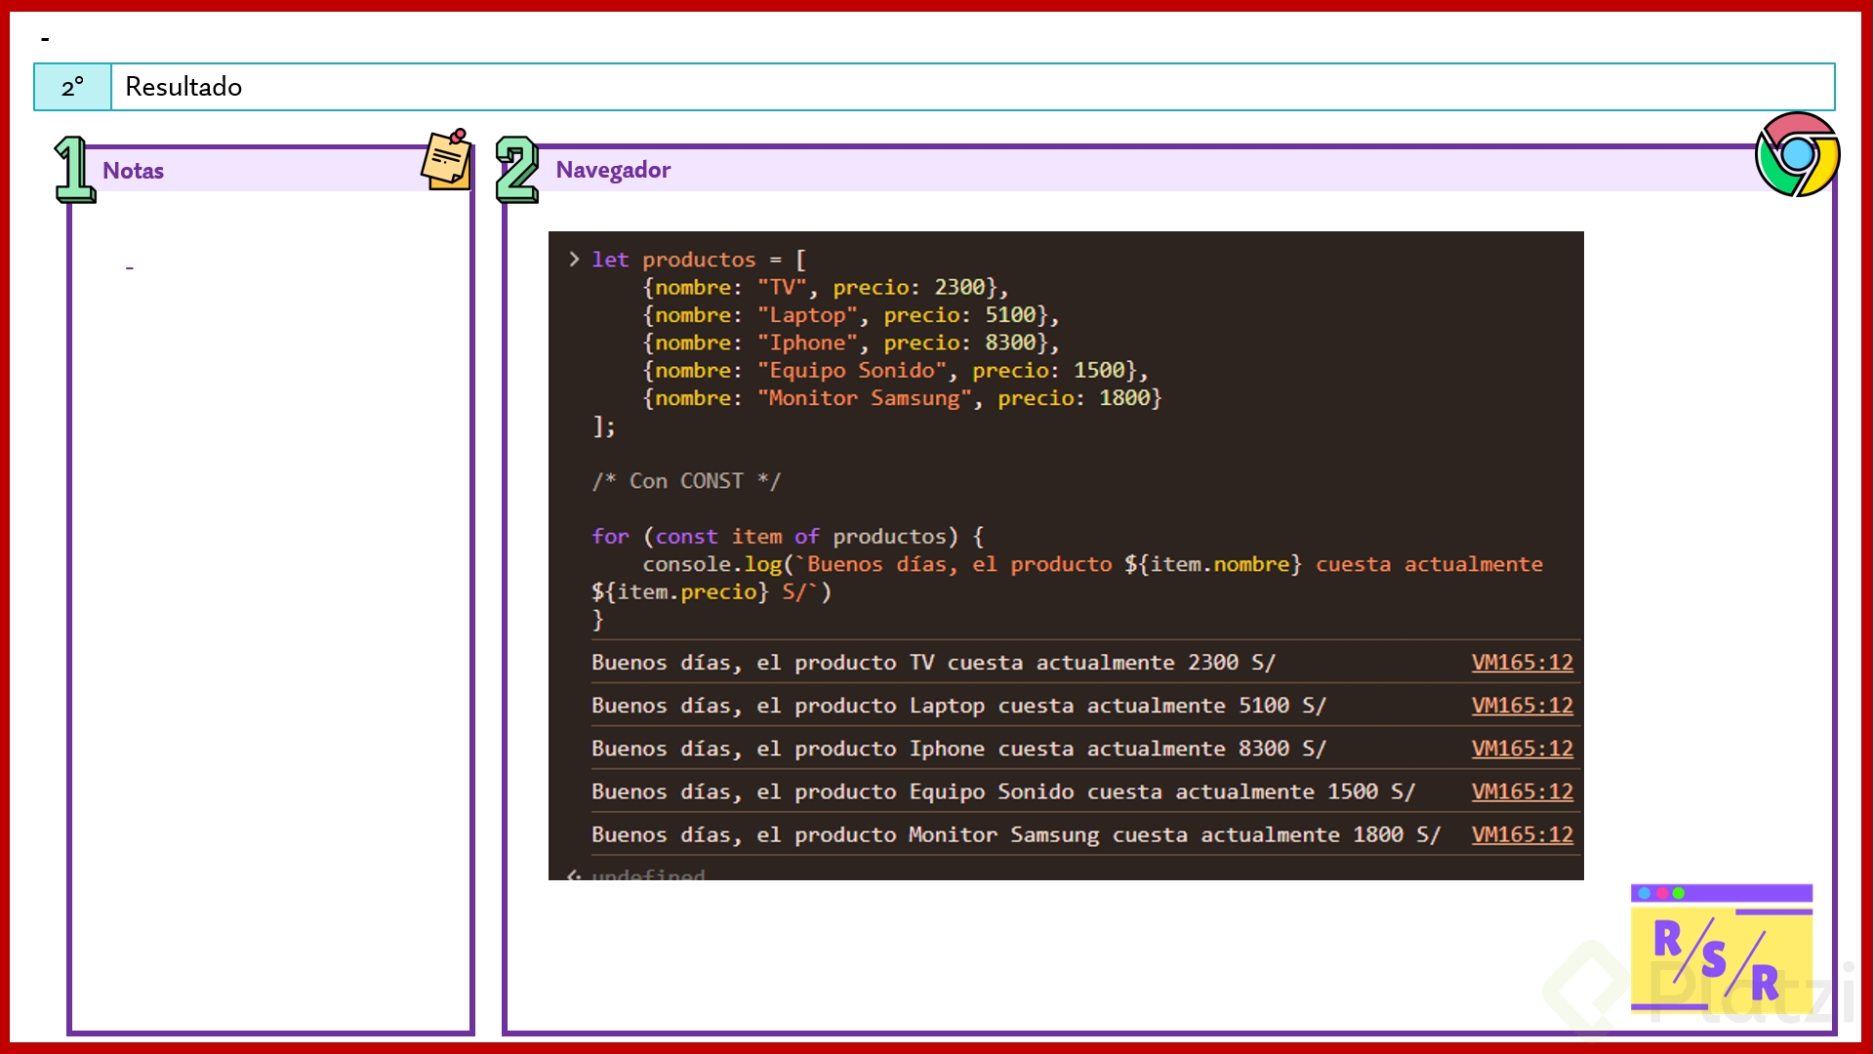Image resolution: width=1874 pixels, height=1054 pixels.
Task: Click the R/S/R browser window illustration
Action: [1721, 949]
